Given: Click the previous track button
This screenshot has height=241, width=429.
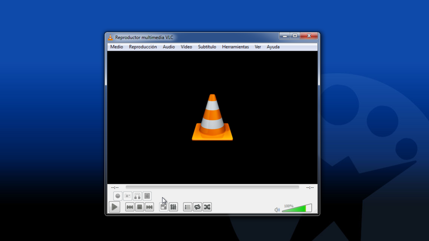Looking at the screenshot, I should click(130, 207).
